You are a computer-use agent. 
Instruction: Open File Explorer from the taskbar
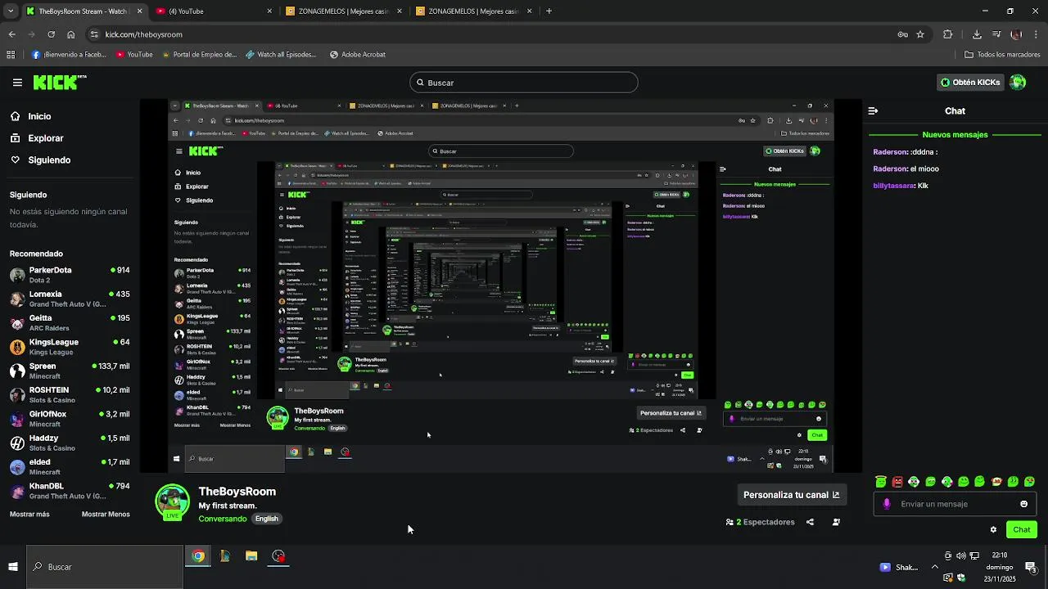(251, 556)
